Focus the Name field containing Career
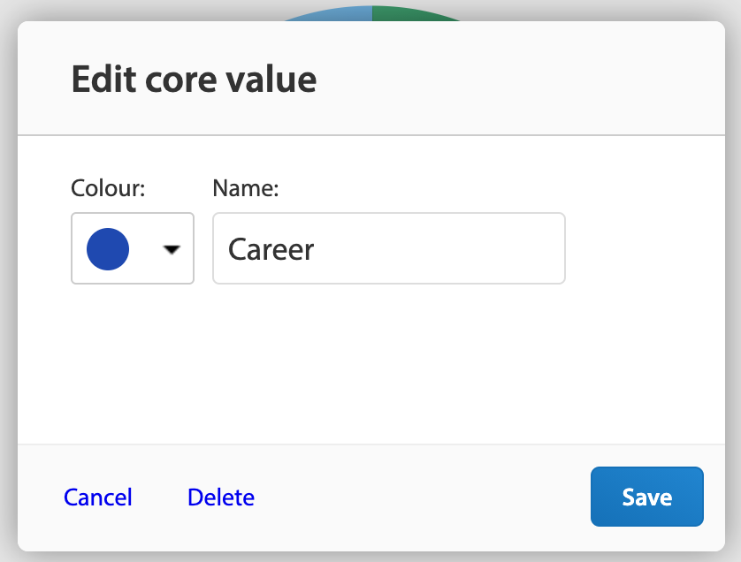Screen dimensions: 741x562 (x=389, y=248)
